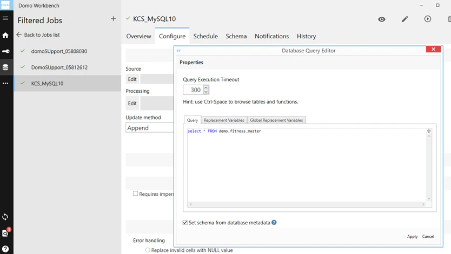Switch to the Schema tab

pos(236,37)
